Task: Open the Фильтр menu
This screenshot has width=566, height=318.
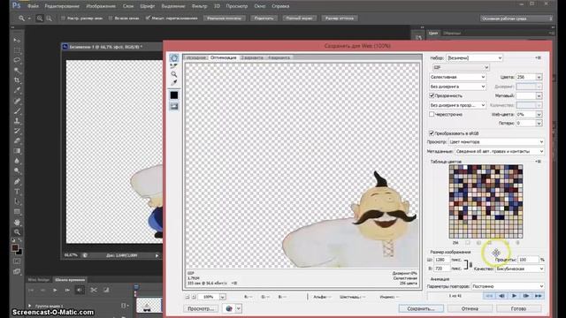Action: tap(199, 6)
